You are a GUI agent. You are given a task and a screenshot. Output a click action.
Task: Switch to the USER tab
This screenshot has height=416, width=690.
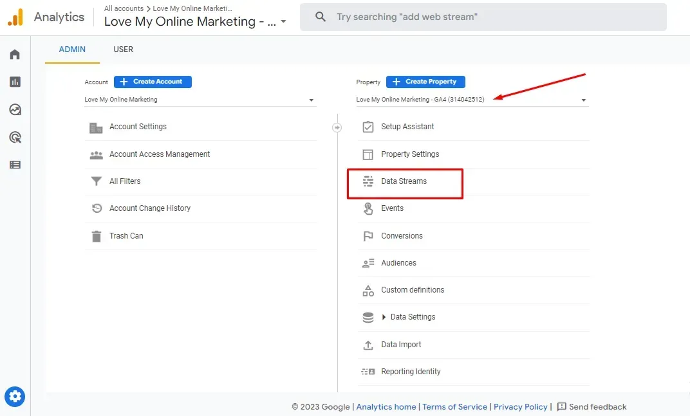tap(123, 50)
